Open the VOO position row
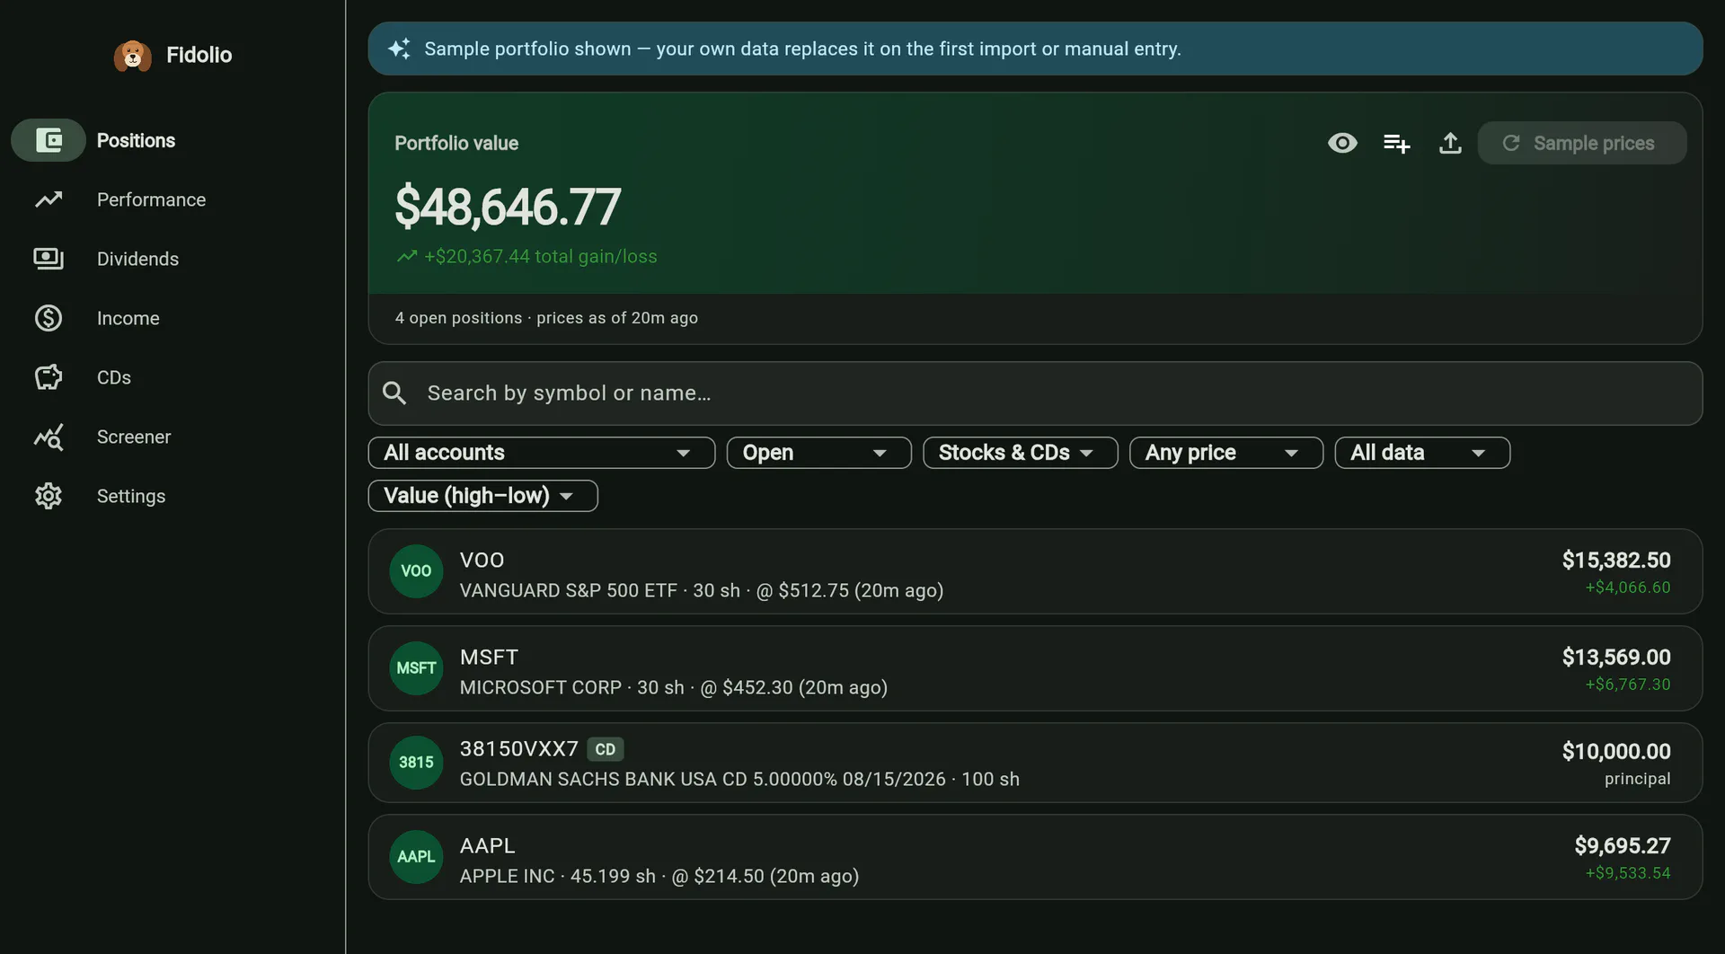This screenshot has width=1725, height=954. click(x=1035, y=571)
